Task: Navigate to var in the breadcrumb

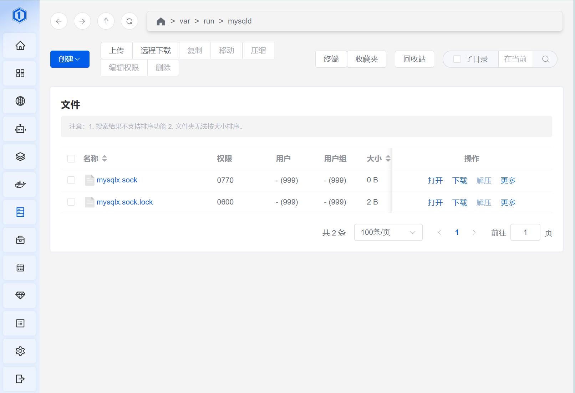Action: [x=185, y=21]
